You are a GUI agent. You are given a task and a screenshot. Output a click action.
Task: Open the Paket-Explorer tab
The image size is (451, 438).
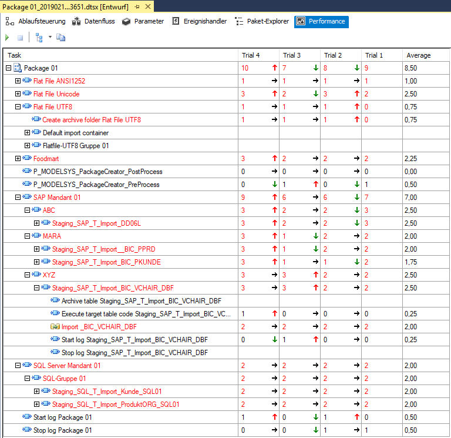tap(262, 21)
